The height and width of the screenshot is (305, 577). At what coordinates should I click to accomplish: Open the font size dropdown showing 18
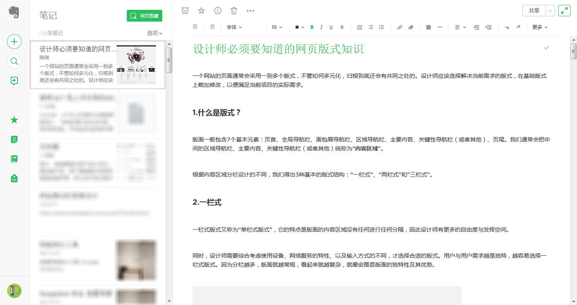tap(277, 27)
